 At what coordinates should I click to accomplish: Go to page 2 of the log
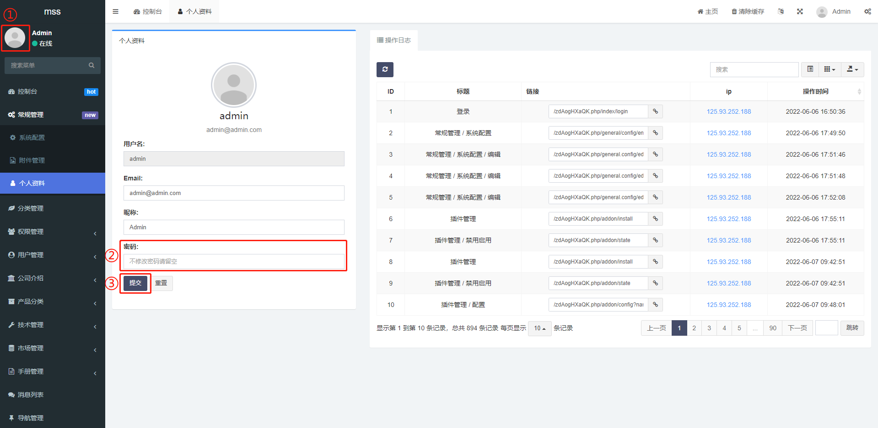point(694,328)
